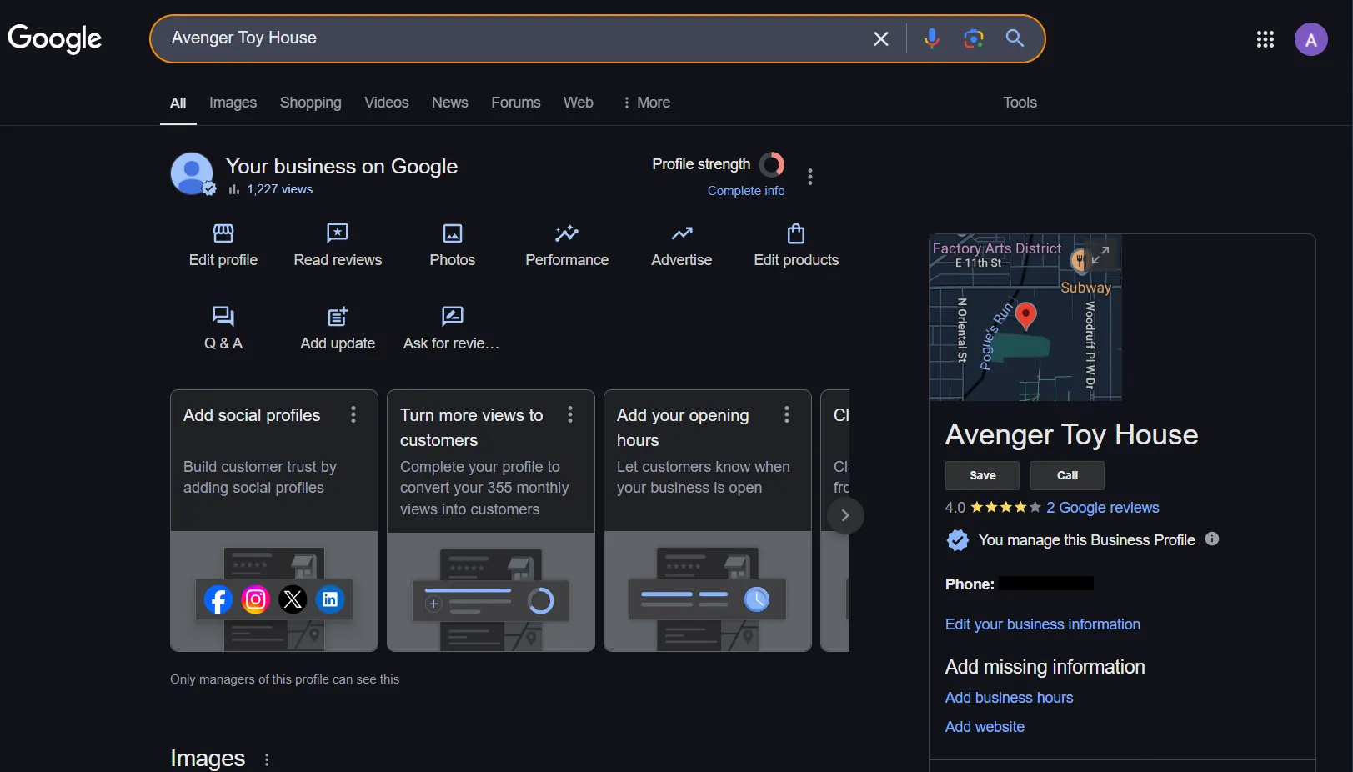1353x772 pixels.
Task: Click the red location pin on map
Action: tap(1026, 316)
